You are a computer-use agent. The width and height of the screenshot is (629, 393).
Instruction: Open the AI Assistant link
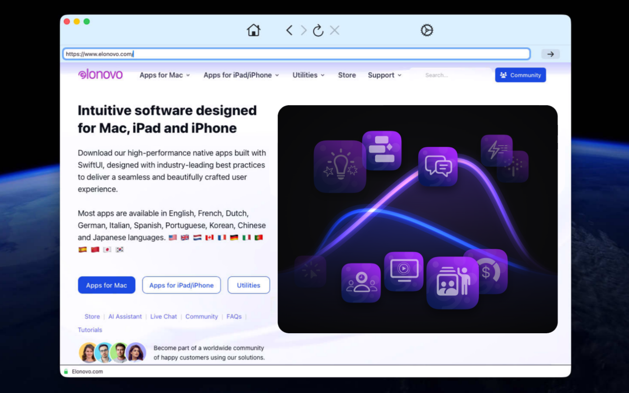pyautogui.click(x=125, y=317)
